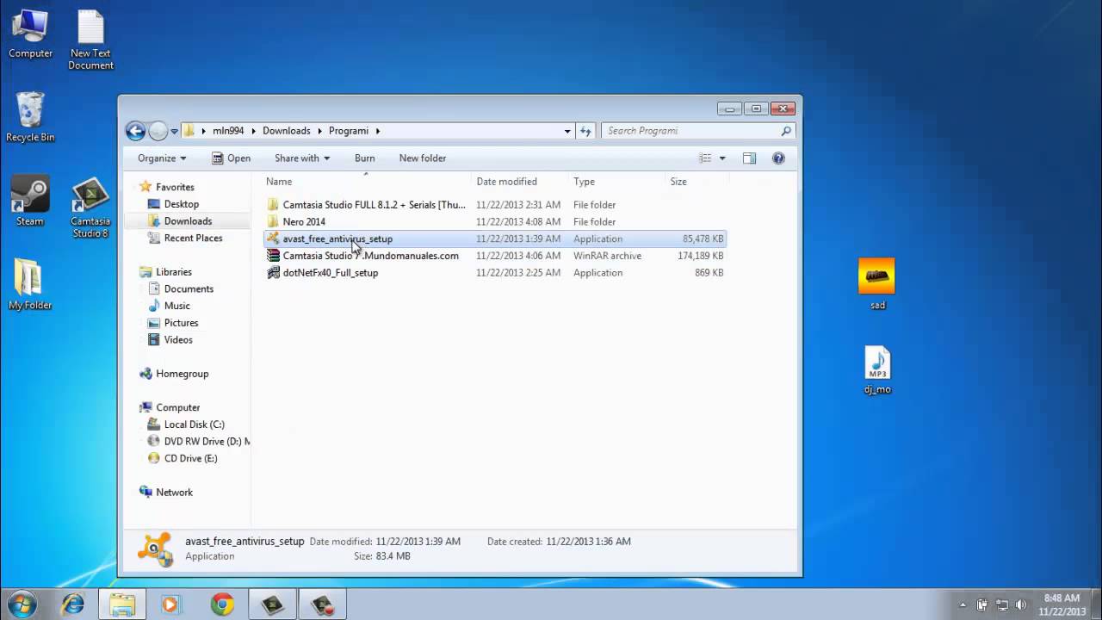
Task: Change the view with views icon
Action: pos(706,158)
